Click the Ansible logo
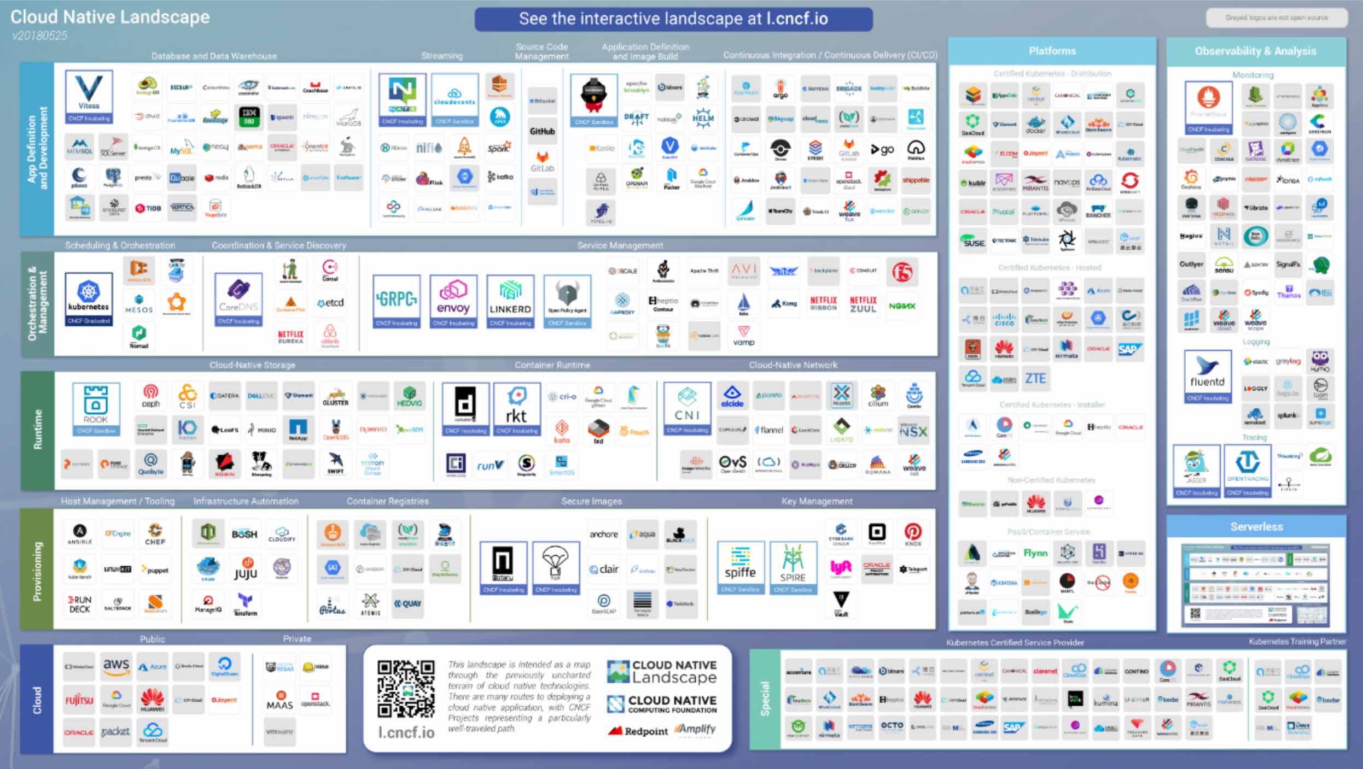This screenshot has height=769, width=1363. coord(80,534)
